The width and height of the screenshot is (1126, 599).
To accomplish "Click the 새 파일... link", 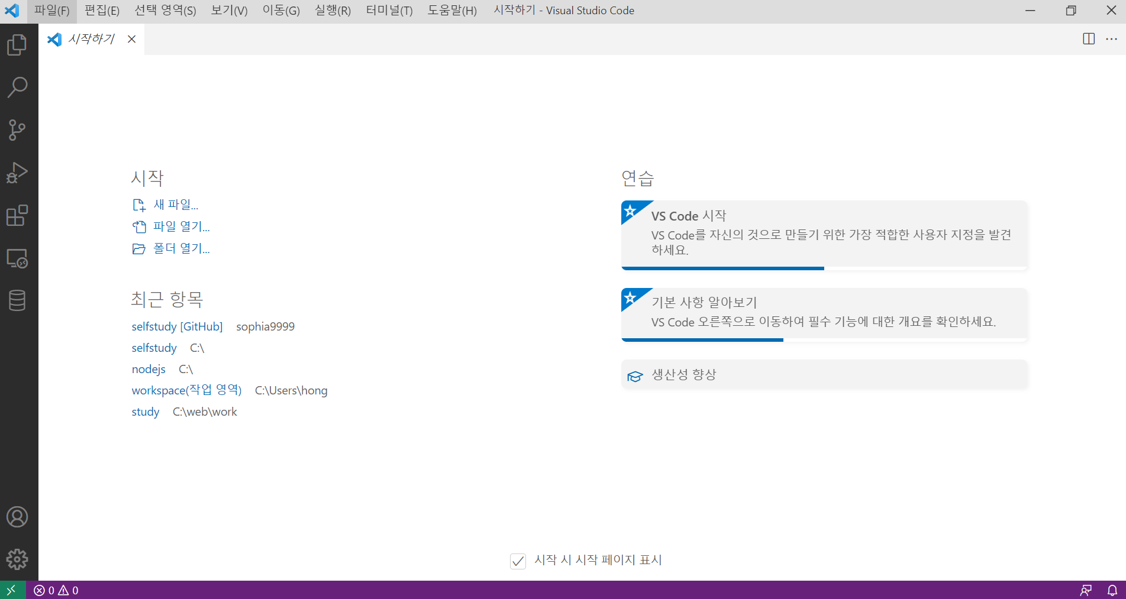I will click(166, 205).
